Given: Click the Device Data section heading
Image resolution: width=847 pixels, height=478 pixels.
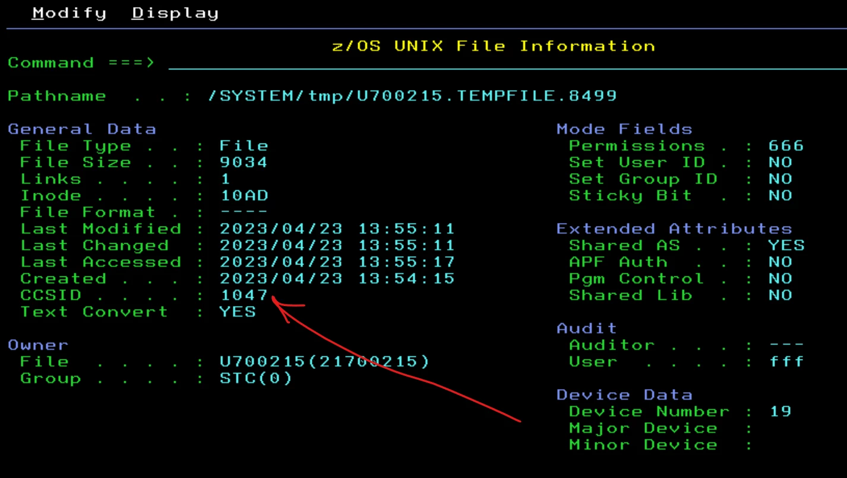Looking at the screenshot, I should (624, 395).
